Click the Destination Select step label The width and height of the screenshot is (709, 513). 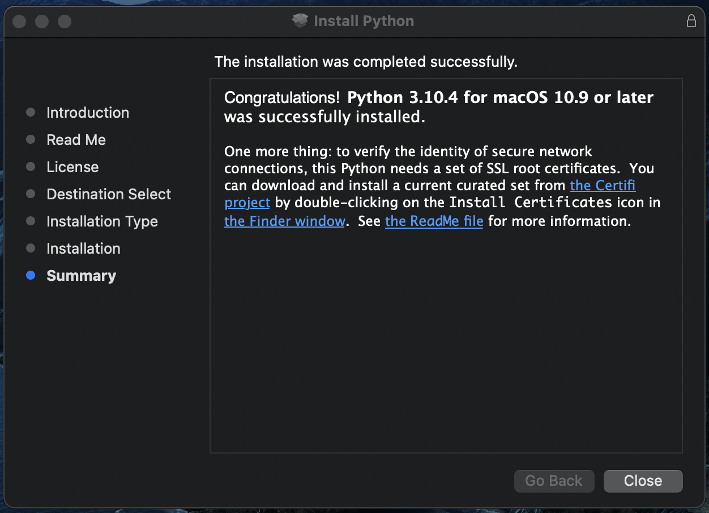click(x=109, y=194)
